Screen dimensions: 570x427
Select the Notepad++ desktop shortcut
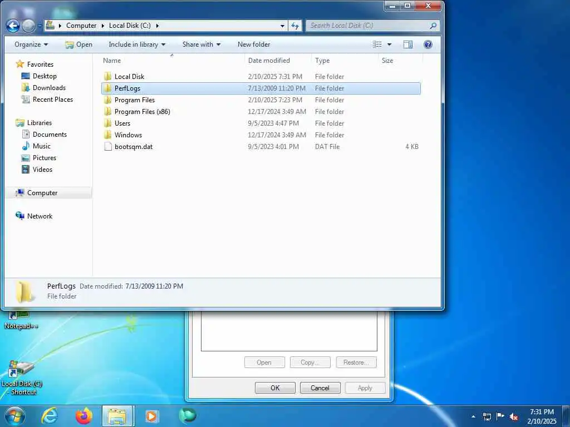coord(21,320)
